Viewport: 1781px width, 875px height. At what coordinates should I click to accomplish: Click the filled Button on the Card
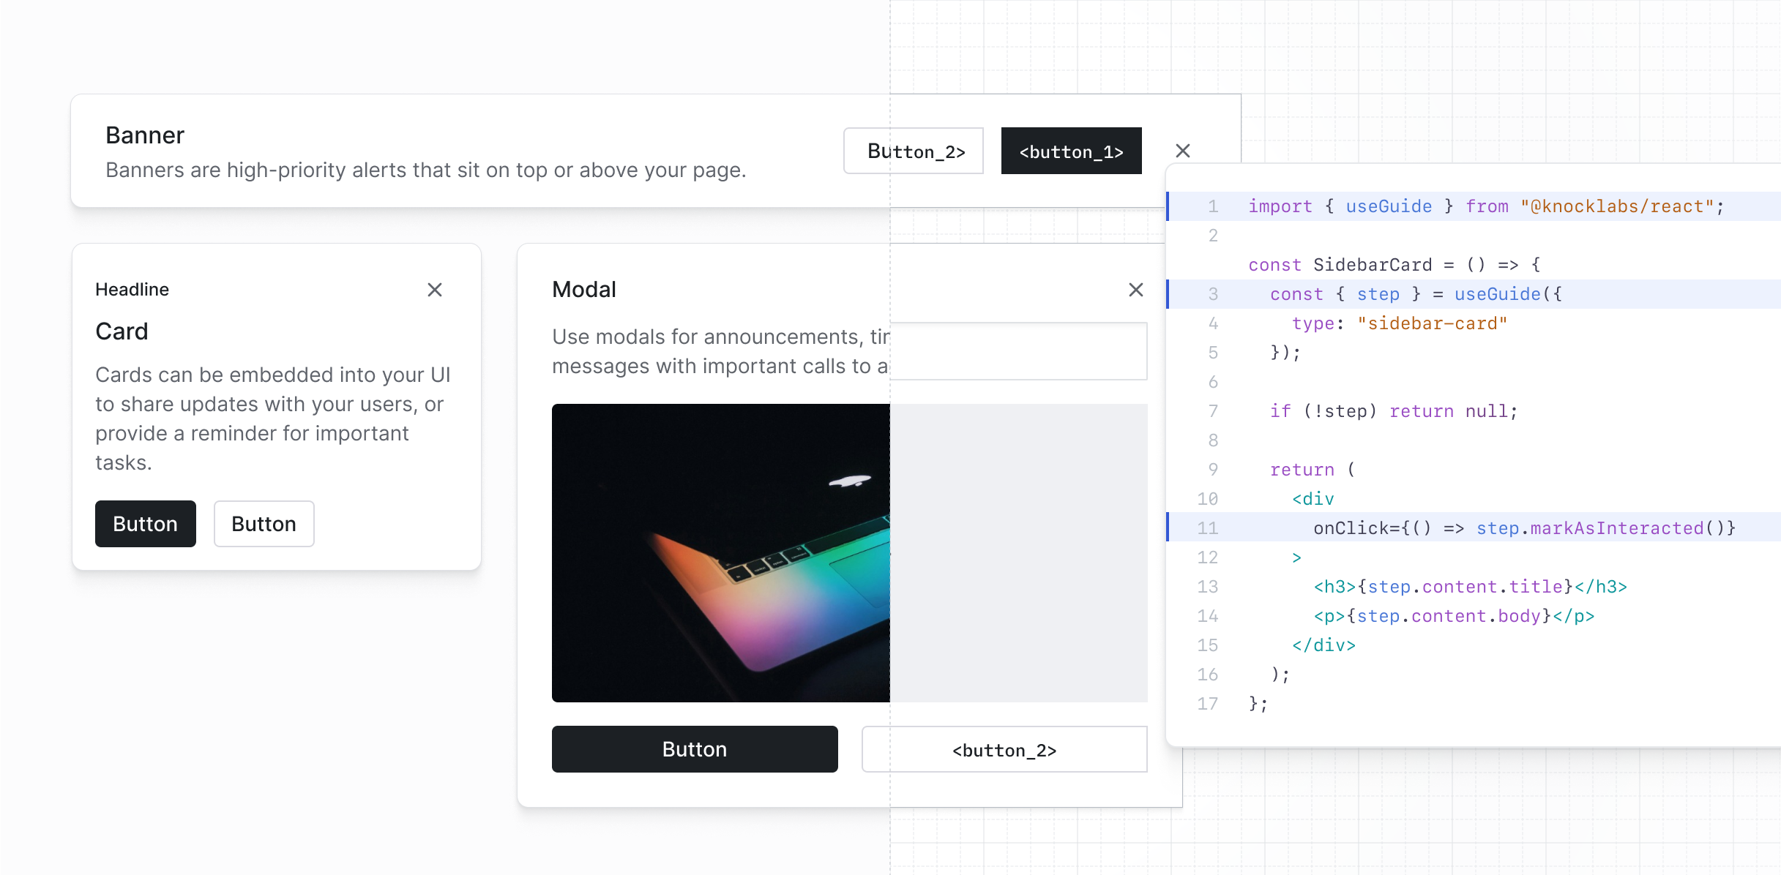pos(145,524)
